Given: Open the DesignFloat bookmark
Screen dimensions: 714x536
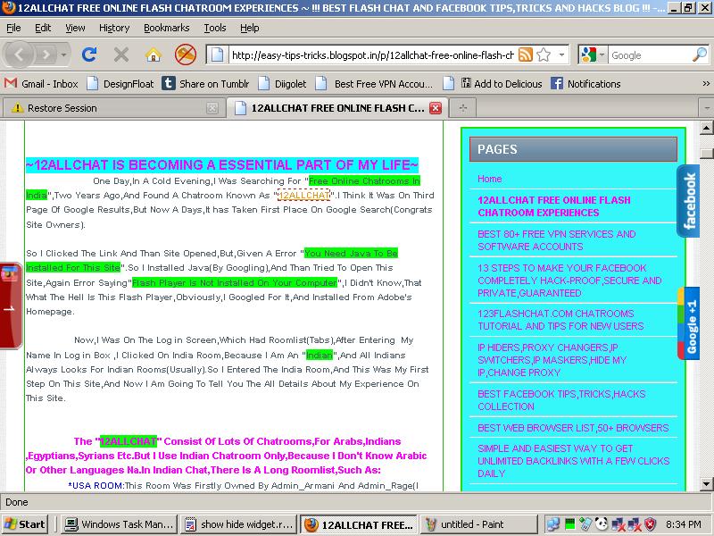Looking at the screenshot, I should 120,84.
